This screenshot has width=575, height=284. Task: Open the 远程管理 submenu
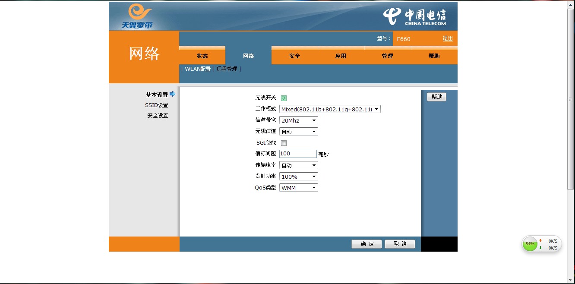pyautogui.click(x=227, y=69)
